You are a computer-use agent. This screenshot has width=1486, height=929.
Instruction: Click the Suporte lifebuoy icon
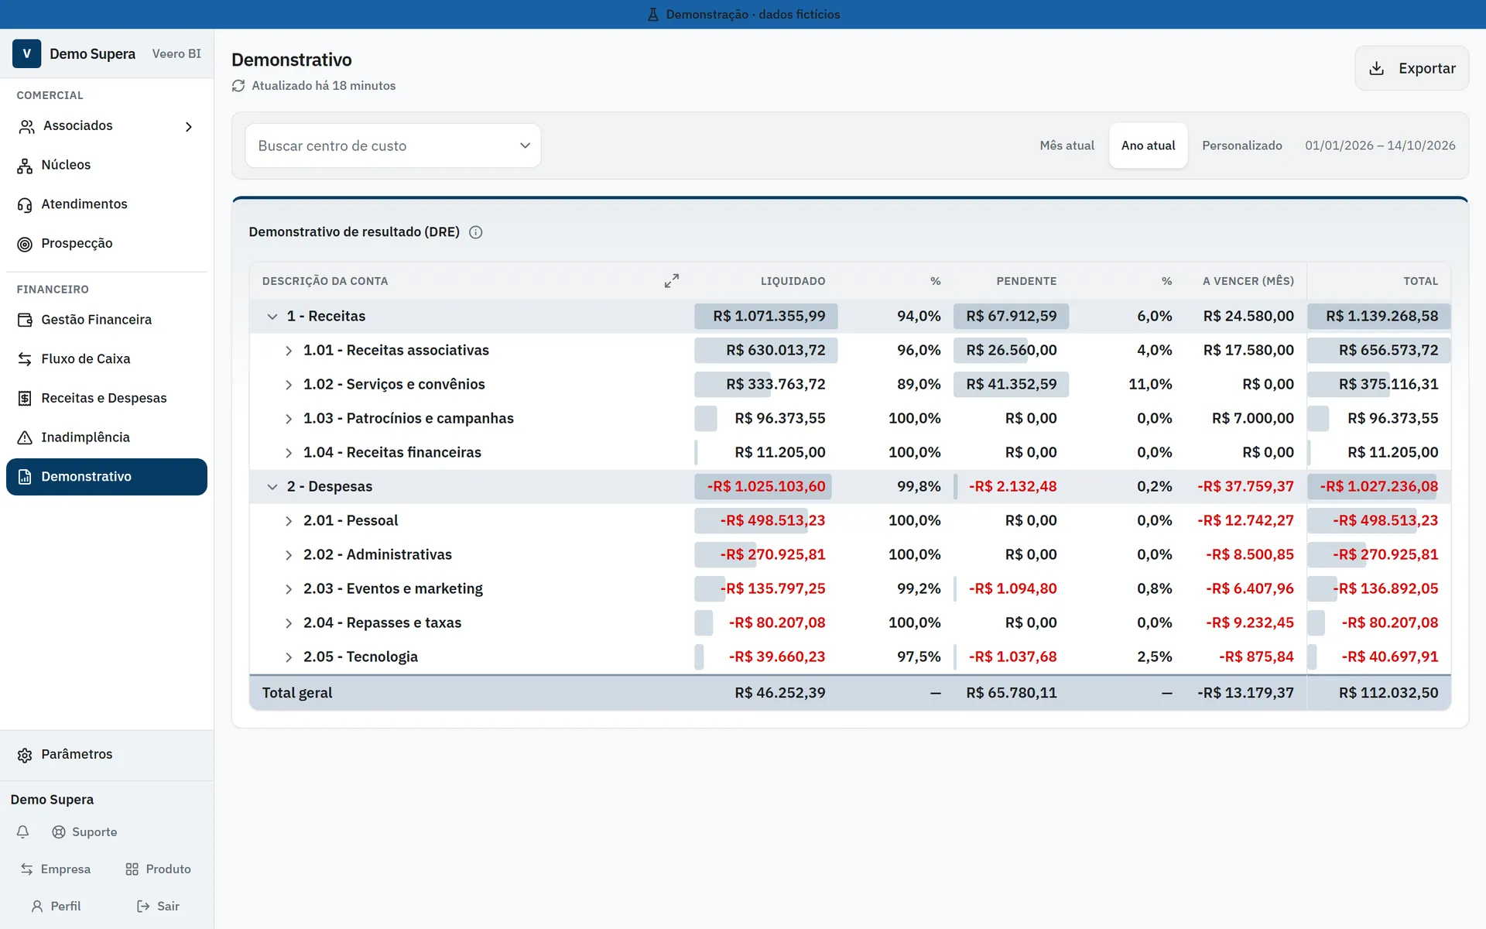pyautogui.click(x=59, y=832)
